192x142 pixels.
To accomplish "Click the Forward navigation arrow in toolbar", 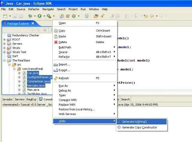I will pos(161,16).
